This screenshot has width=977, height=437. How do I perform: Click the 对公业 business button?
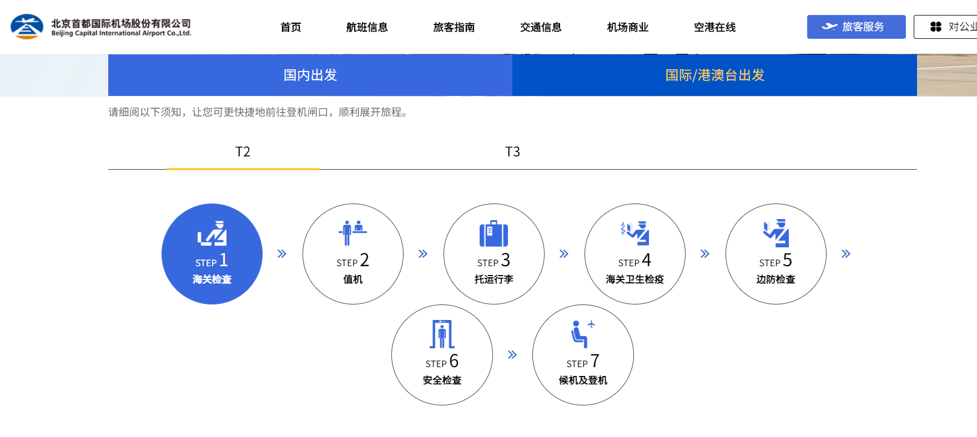(x=946, y=27)
